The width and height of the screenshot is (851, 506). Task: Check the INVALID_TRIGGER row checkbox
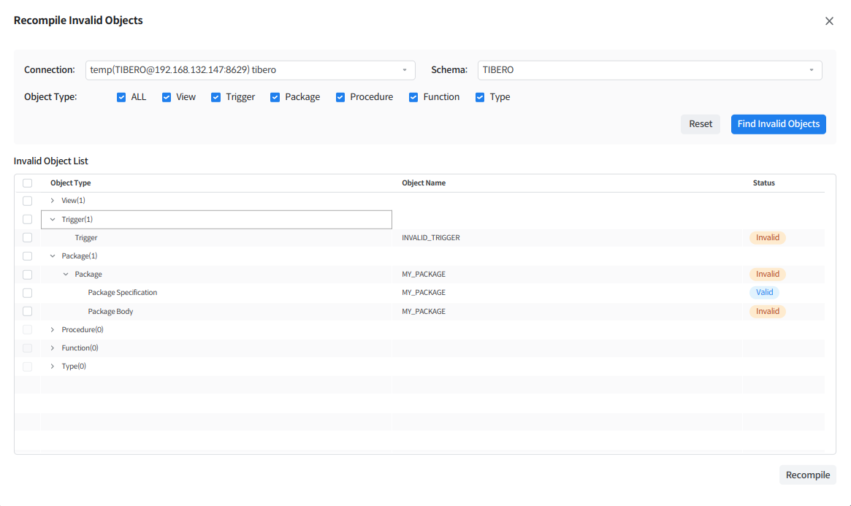tap(27, 237)
